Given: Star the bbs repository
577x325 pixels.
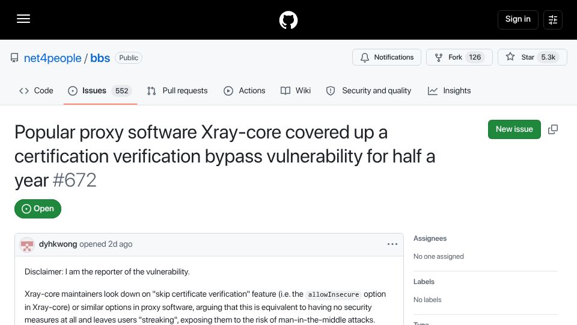Looking at the screenshot, I should click(x=532, y=57).
